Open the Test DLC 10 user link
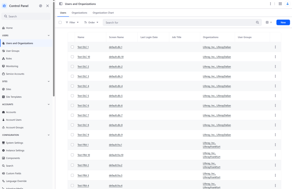This screenshot has height=189, width=292. (x=84, y=57)
